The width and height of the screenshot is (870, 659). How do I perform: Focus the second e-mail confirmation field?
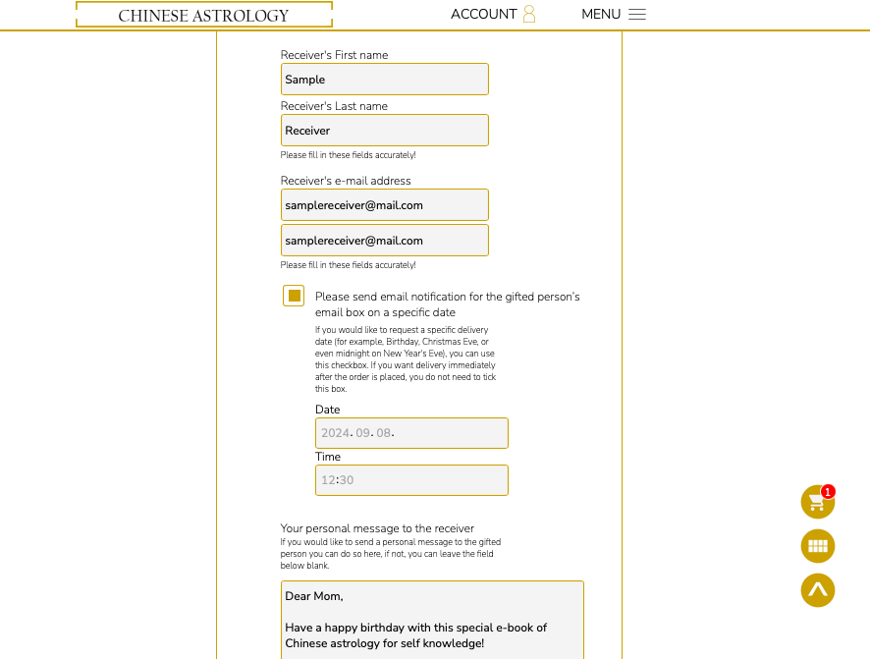click(384, 241)
